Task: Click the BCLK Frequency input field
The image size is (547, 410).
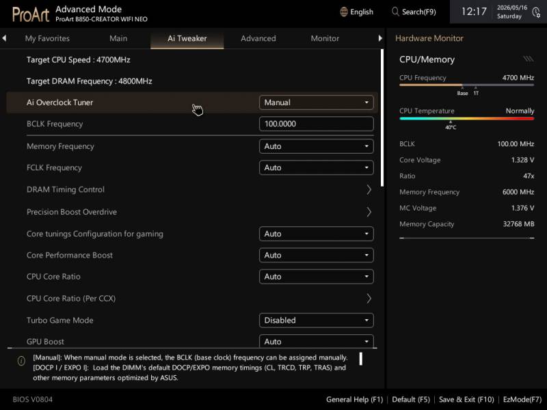Action: pos(316,124)
